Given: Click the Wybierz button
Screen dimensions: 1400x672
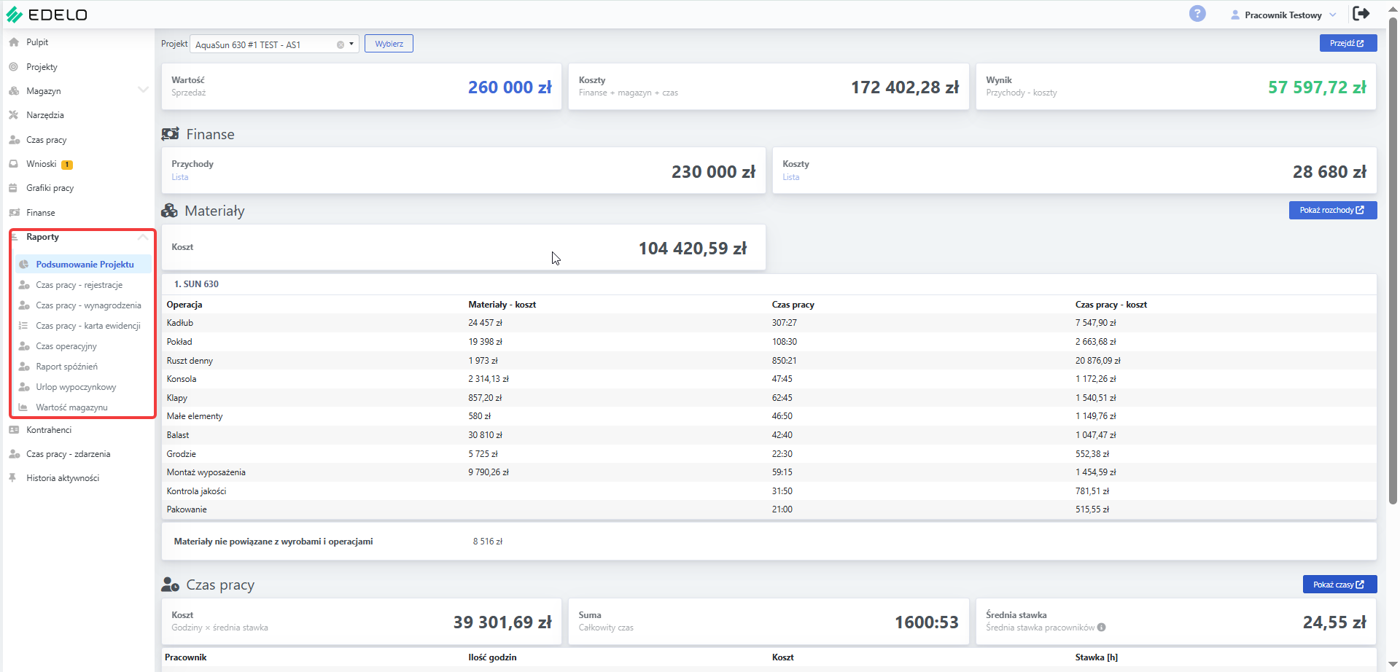Looking at the screenshot, I should pyautogui.click(x=389, y=44).
